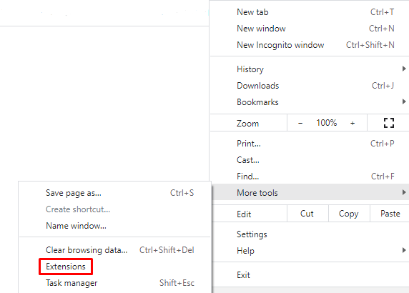Open Task manager entry
Viewport: 409px width, 293px height.
[115, 283]
